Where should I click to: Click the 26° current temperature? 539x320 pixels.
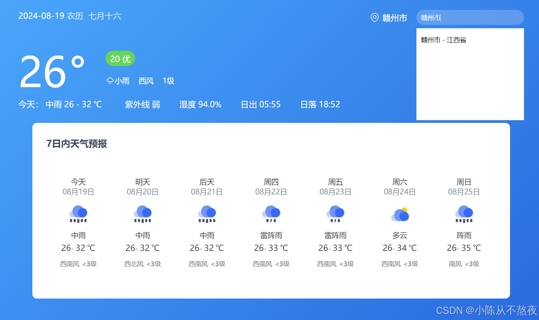click(x=52, y=72)
